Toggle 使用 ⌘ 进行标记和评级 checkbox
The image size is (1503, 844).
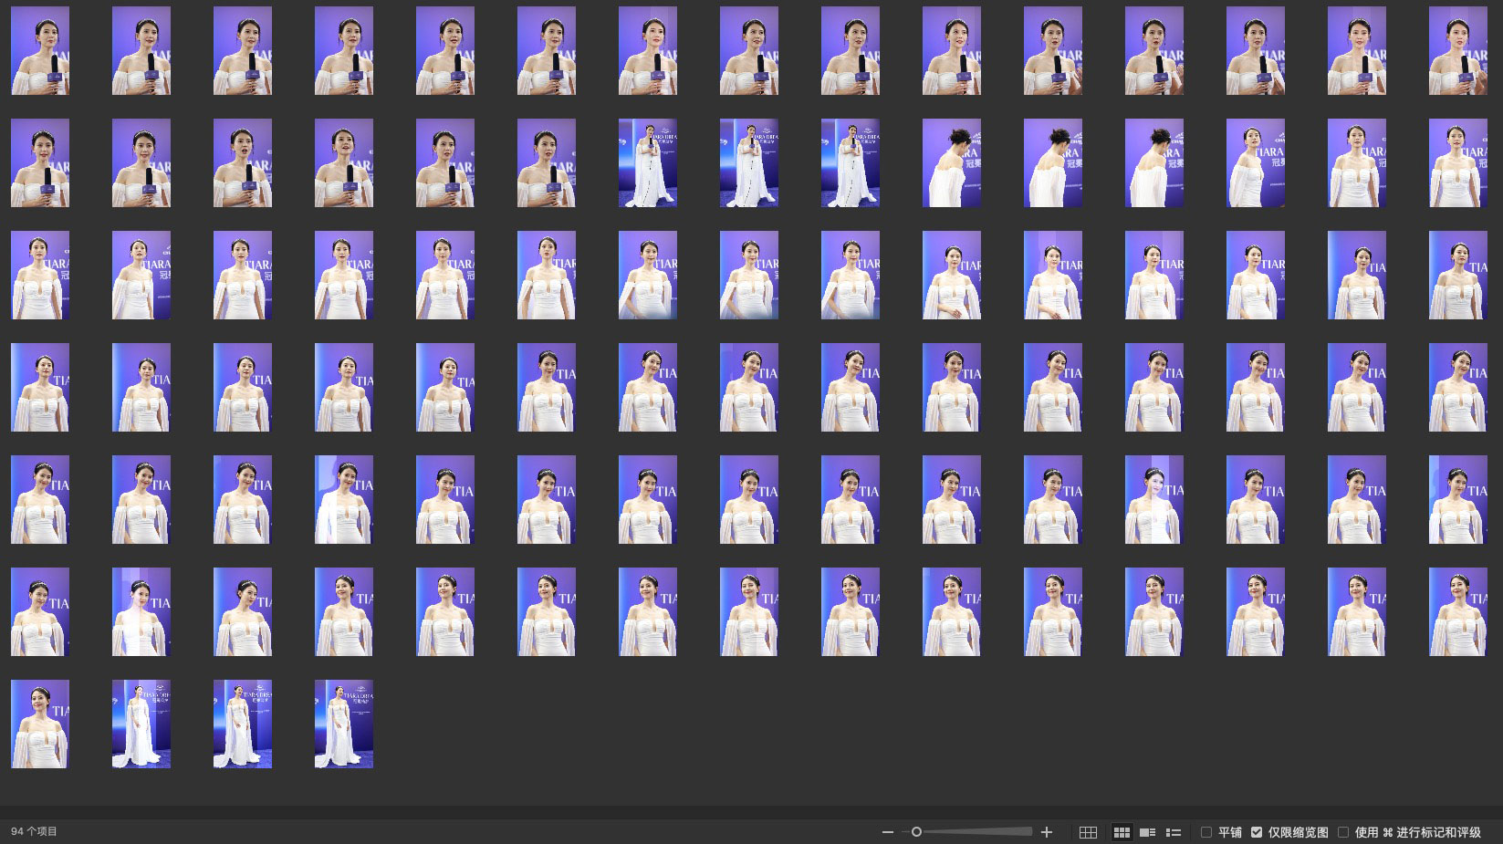[1343, 832]
